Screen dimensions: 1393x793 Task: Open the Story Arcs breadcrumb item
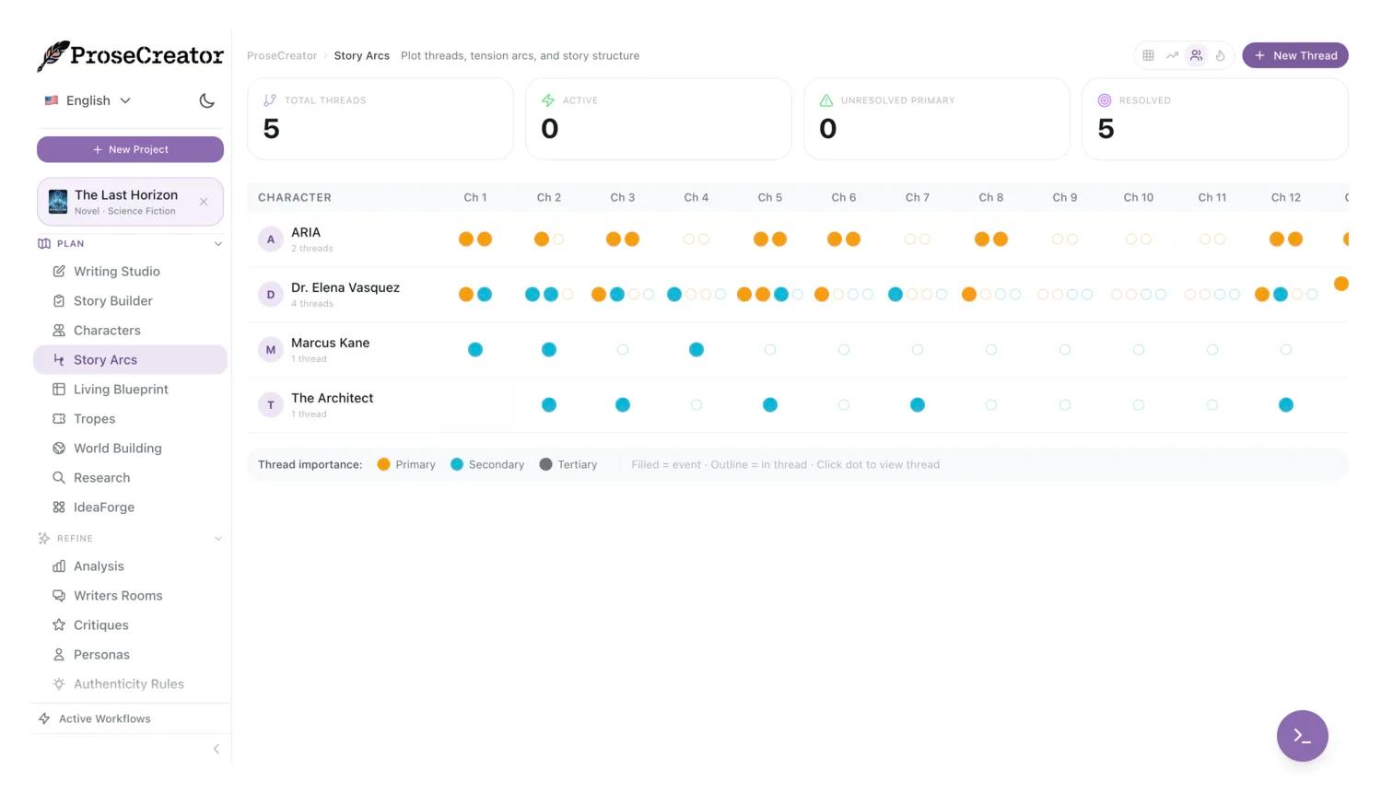tap(361, 55)
